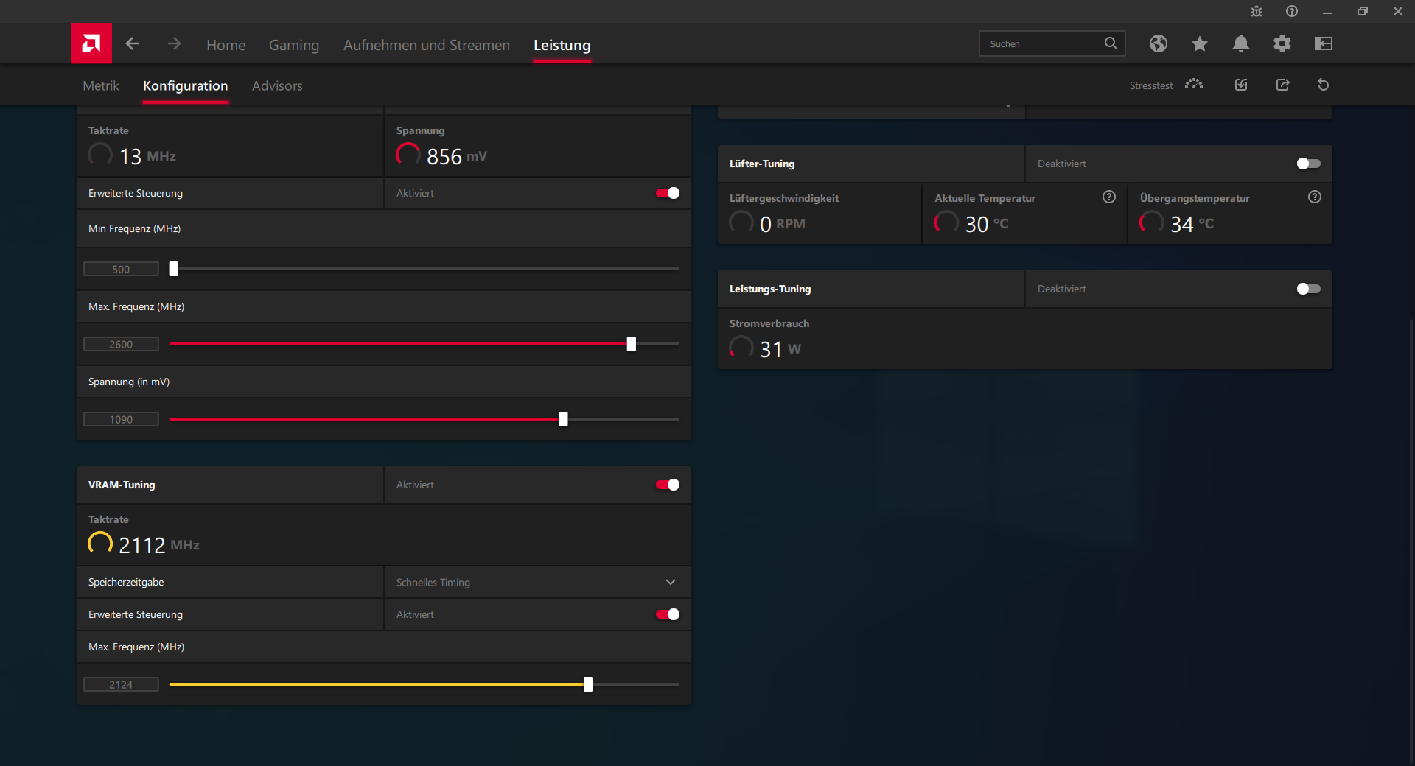Go back with the left arrow

[x=132, y=44]
